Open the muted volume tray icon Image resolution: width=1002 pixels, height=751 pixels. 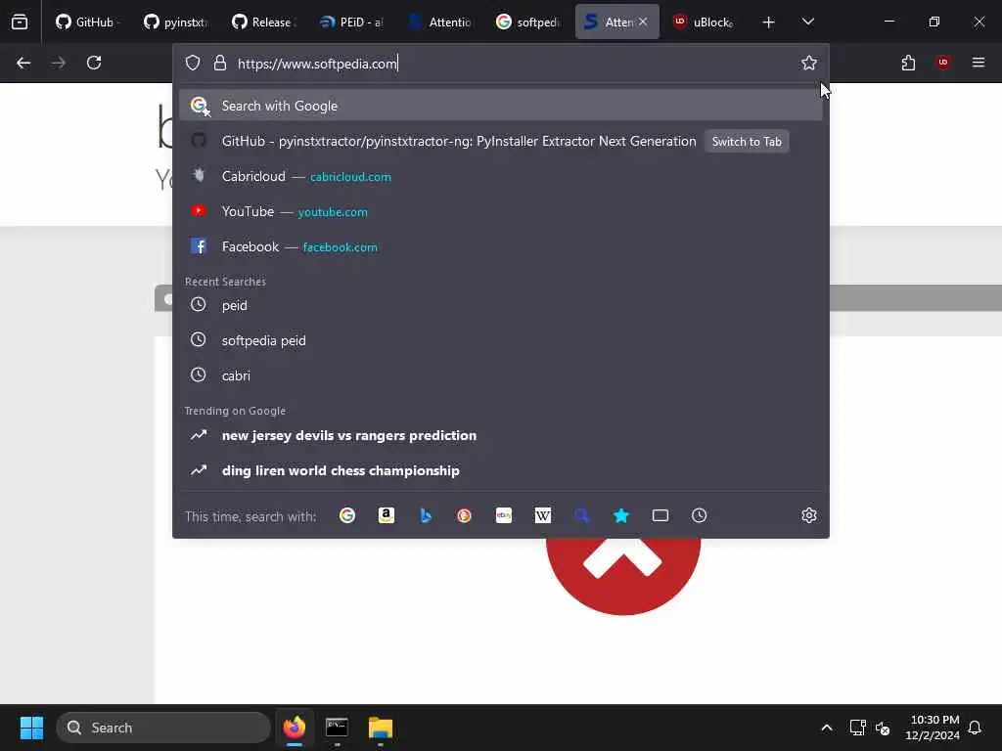click(x=883, y=728)
